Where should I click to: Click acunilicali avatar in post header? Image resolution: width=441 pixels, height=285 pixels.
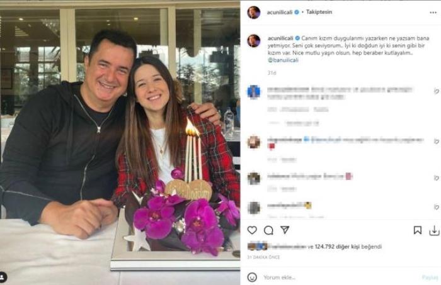(254, 13)
